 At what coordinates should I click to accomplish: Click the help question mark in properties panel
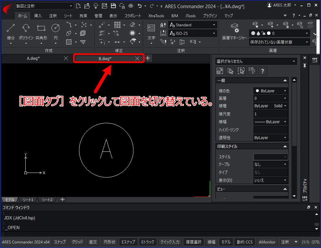coord(263,71)
